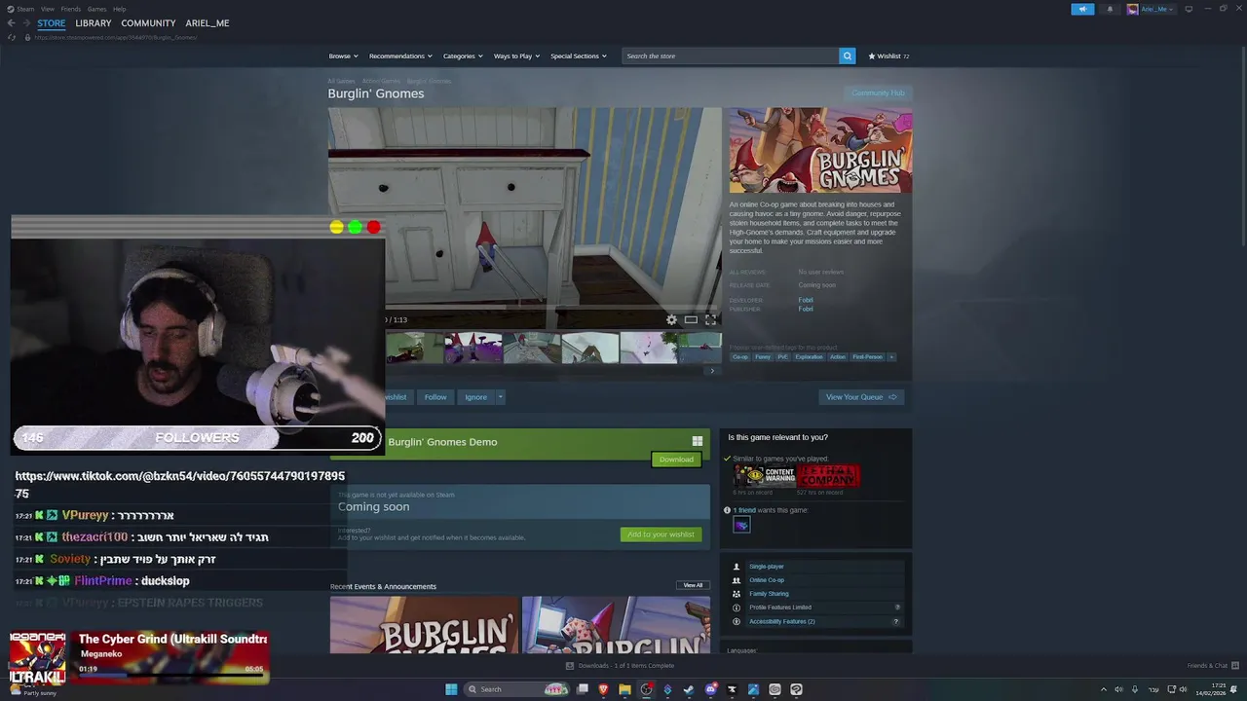Image resolution: width=1247 pixels, height=701 pixels.
Task: Open Downloads status at bottom bar
Action: tap(621, 666)
